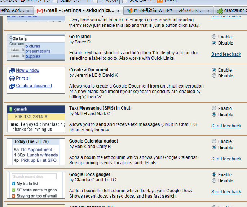This screenshot has height=207, width=247.
Task: Enable the Google Calendar gadget
Action: coord(214,141)
